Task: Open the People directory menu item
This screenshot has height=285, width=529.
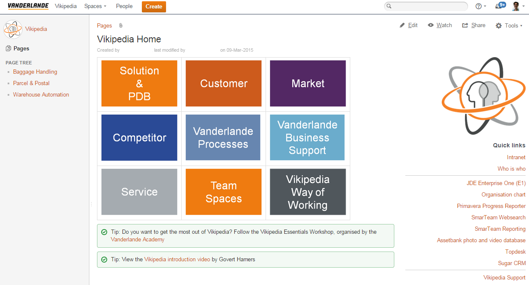Action: [124, 6]
